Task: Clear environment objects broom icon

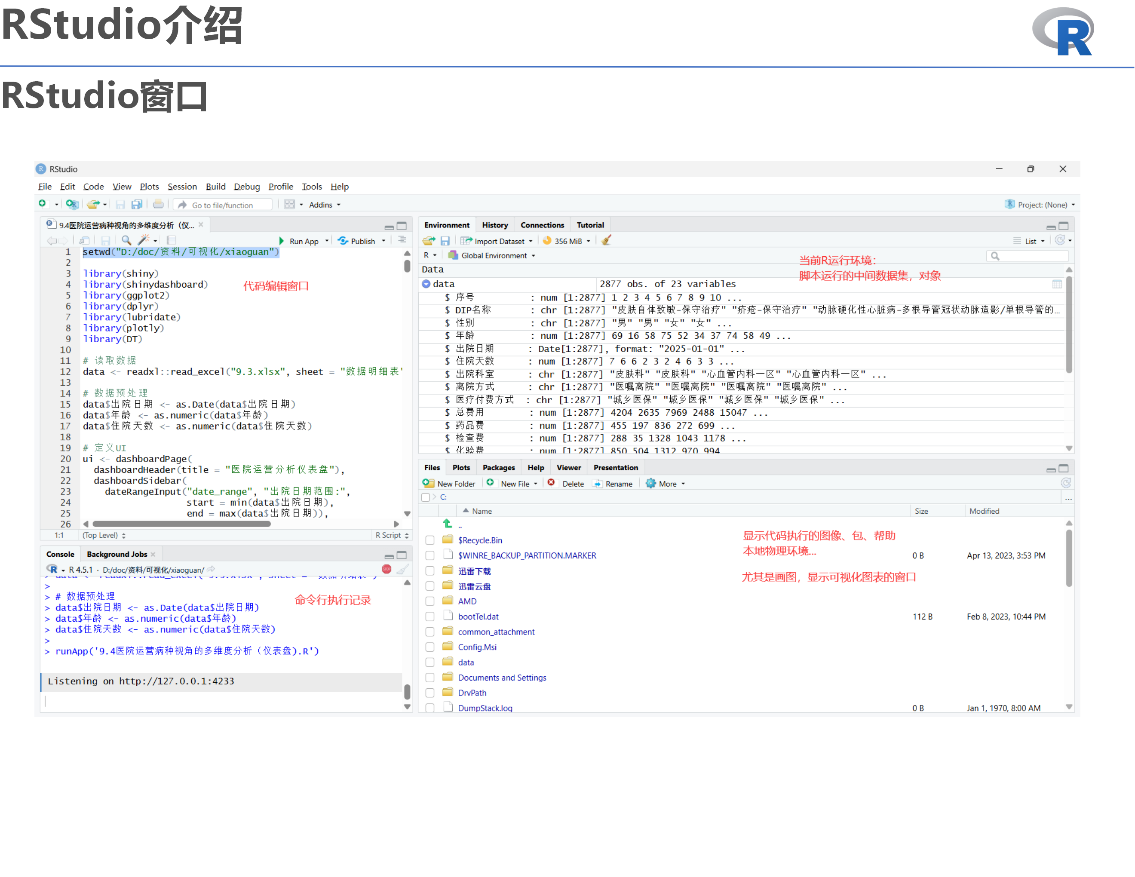Action: [x=606, y=240]
